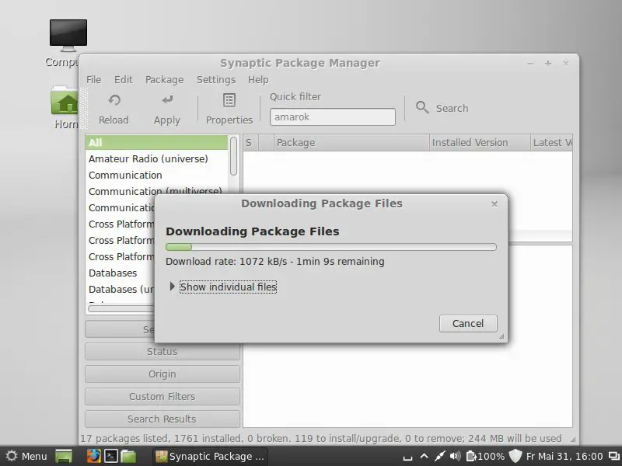
Task: Open the File menu
Action: (x=94, y=80)
